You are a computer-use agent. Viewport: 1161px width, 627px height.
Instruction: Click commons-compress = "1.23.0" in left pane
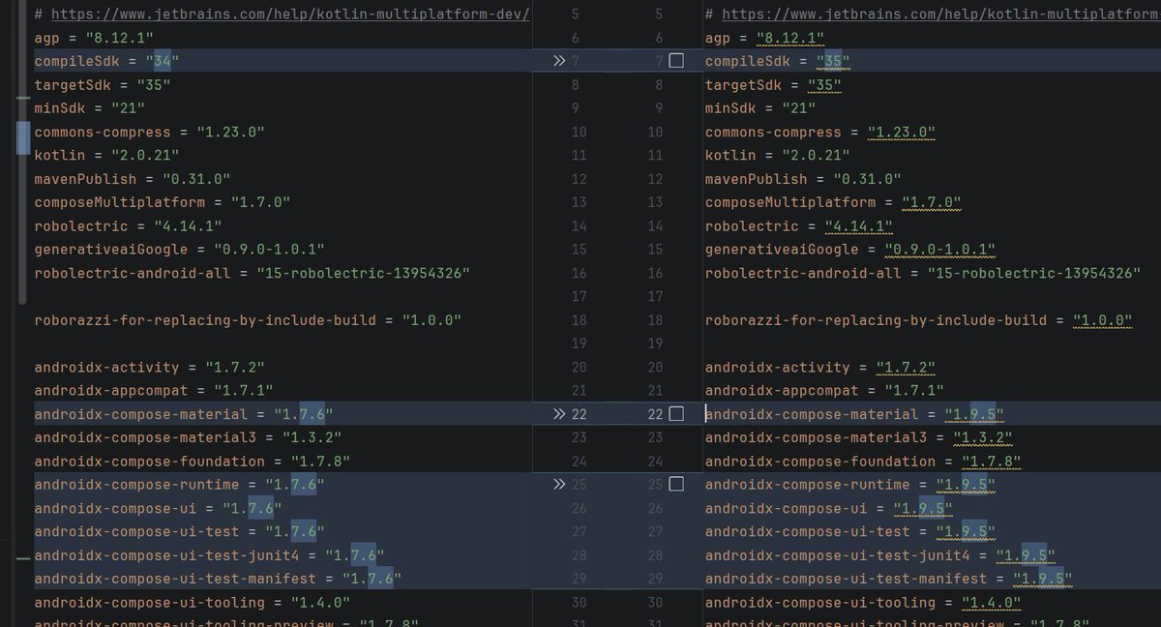(149, 132)
